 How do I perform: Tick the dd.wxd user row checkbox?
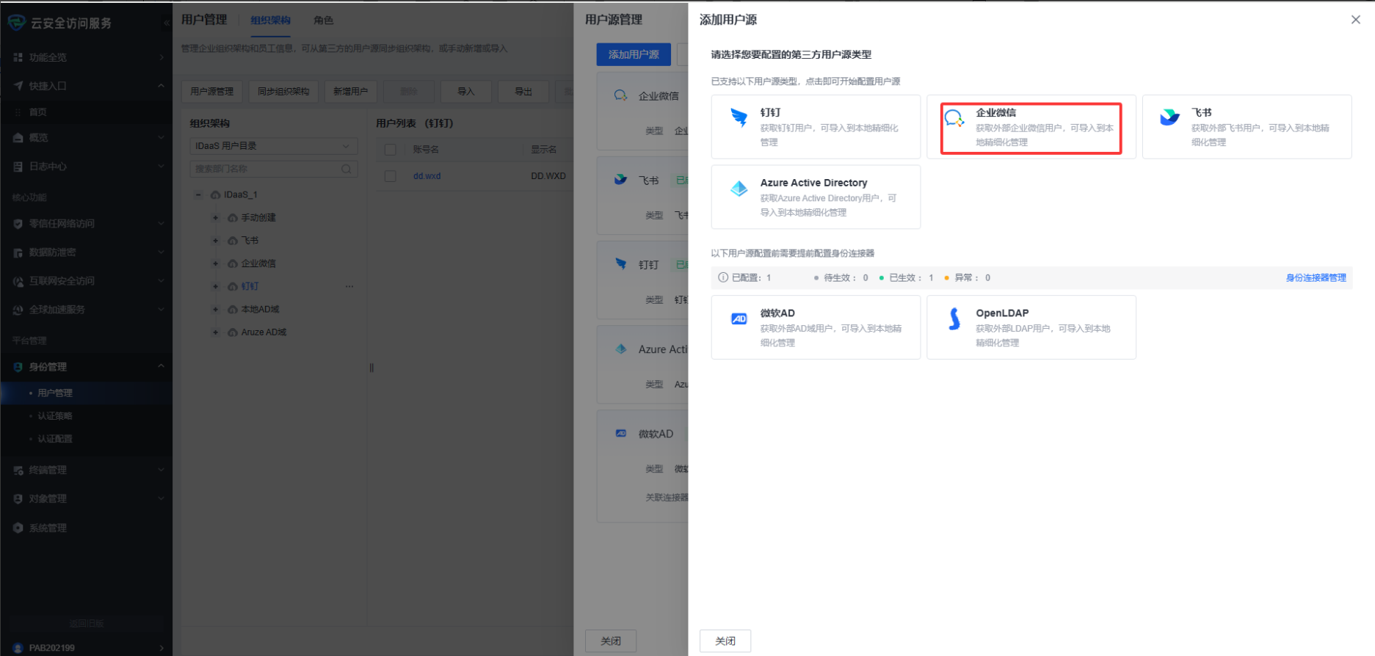[391, 176]
